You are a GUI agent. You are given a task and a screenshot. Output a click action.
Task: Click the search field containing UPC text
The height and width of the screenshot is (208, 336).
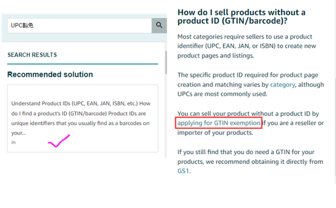tap(80, 26)
